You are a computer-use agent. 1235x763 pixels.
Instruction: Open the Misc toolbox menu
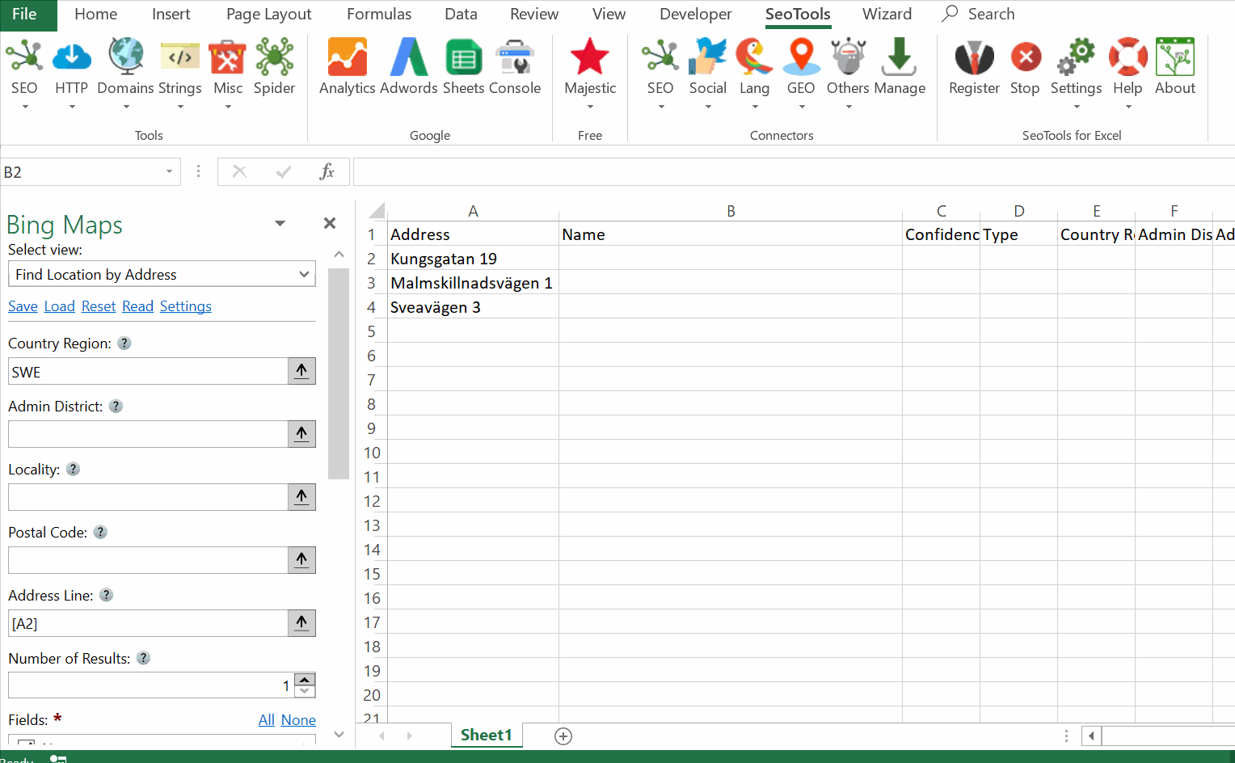pyautogui.click(x=228, y=73)
